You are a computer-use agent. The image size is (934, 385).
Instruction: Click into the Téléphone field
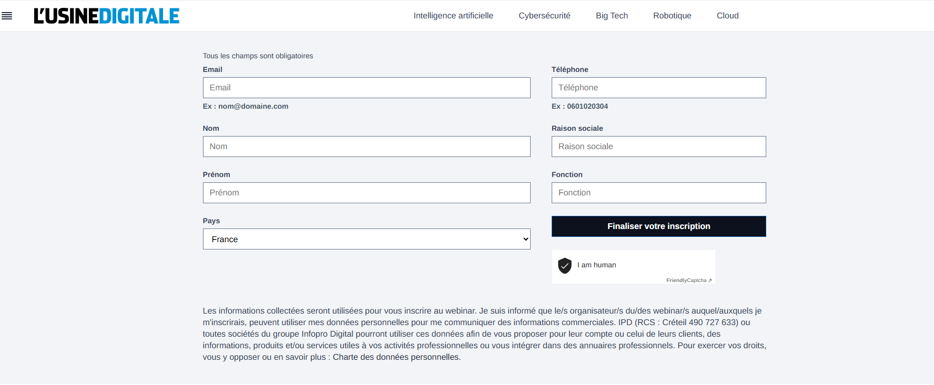658,88
